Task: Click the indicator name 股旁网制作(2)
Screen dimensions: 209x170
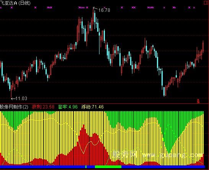Action: pos(14,107)
